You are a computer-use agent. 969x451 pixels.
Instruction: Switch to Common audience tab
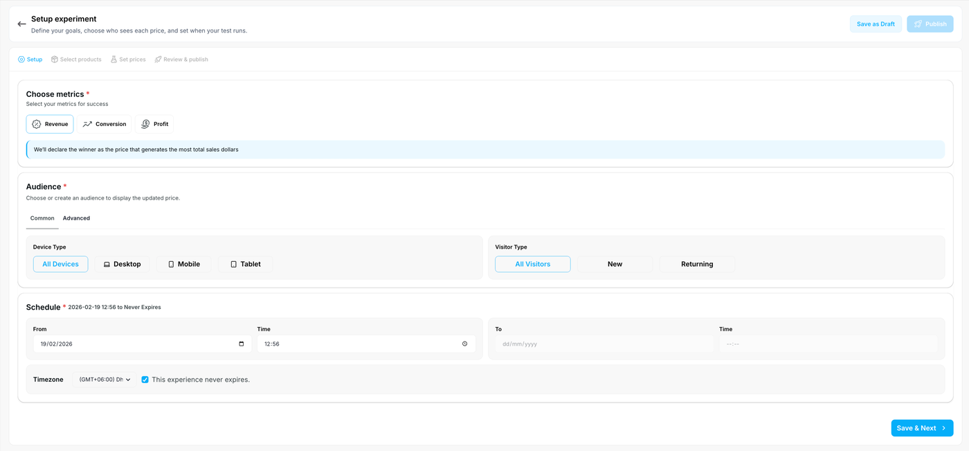pyautogui.click(x=42, y=218)
